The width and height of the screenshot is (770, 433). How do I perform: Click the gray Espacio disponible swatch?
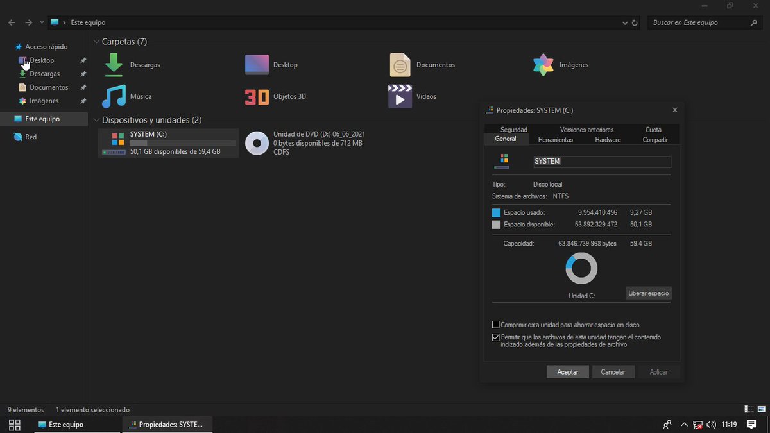496,225
